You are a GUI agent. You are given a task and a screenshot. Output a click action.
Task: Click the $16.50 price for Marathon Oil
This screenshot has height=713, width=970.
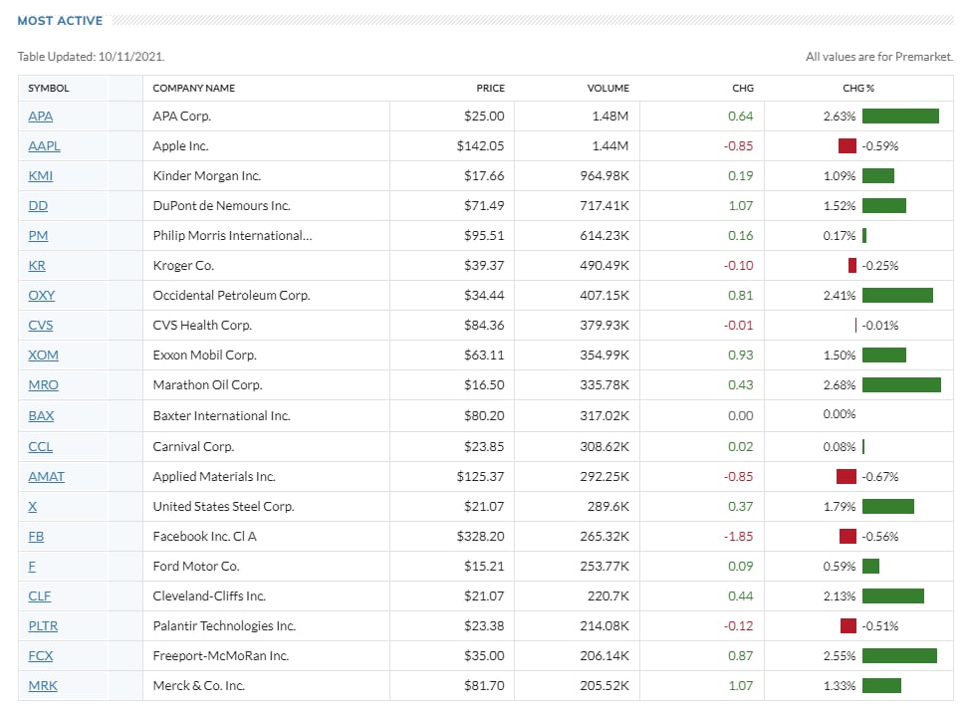484,384
